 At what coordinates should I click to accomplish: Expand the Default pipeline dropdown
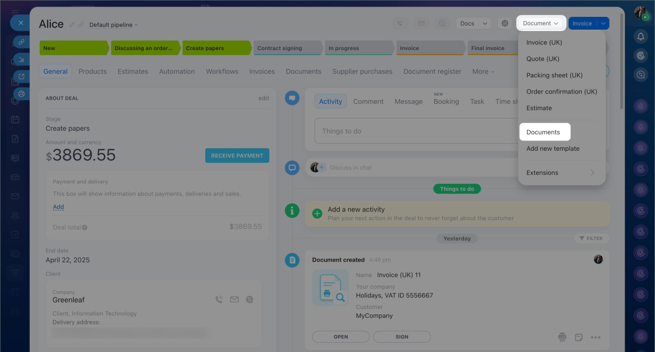(x=113, y=25)
